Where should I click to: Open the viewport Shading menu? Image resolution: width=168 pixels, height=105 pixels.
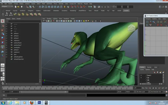tap(49, 19)
